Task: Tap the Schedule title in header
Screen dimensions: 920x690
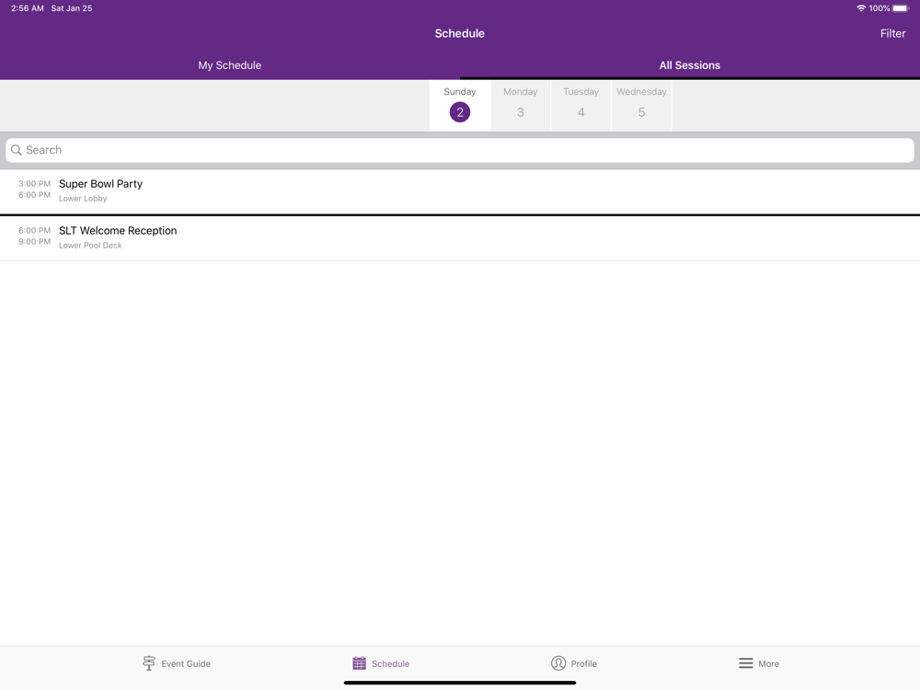Action: 459,33
